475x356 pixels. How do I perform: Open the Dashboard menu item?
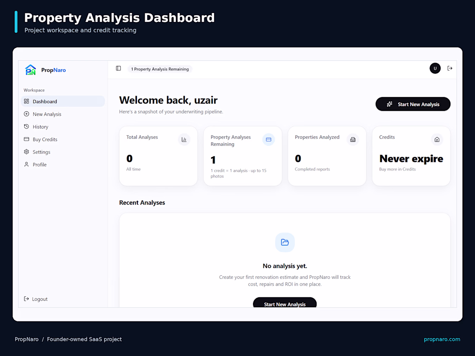coord(63,101)
